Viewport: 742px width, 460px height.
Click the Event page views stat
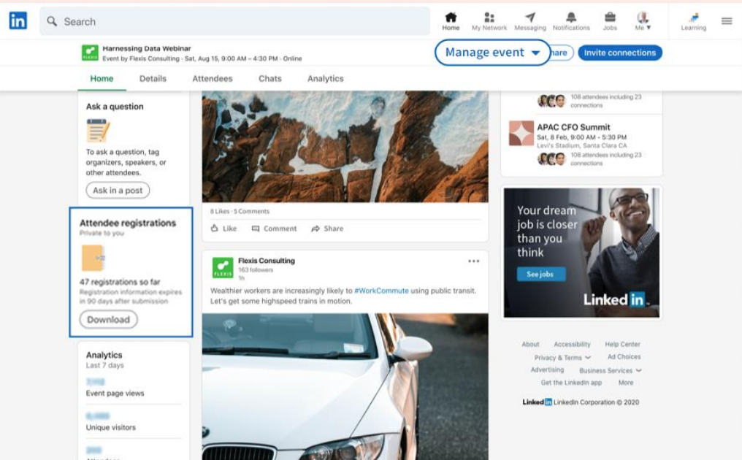115,394
